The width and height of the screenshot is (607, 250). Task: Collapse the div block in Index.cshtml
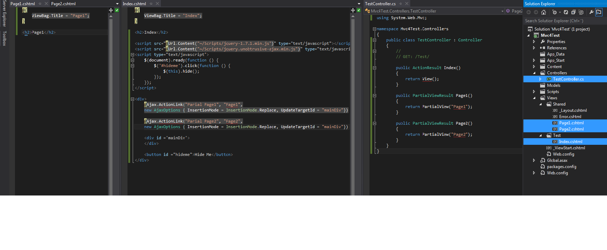click(x=132, y=99)
